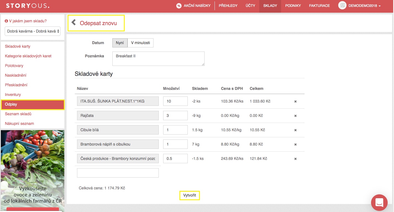
Task: Open the Sklady menu
Action: pos(270,6)
